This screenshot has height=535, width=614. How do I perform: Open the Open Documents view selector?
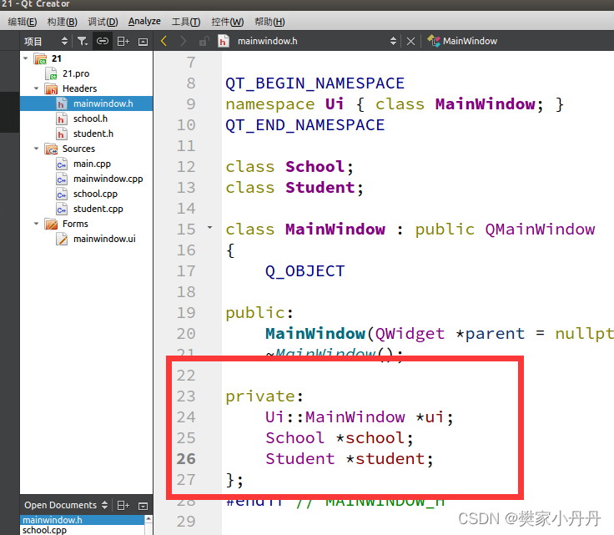click(x=66, y=505)
